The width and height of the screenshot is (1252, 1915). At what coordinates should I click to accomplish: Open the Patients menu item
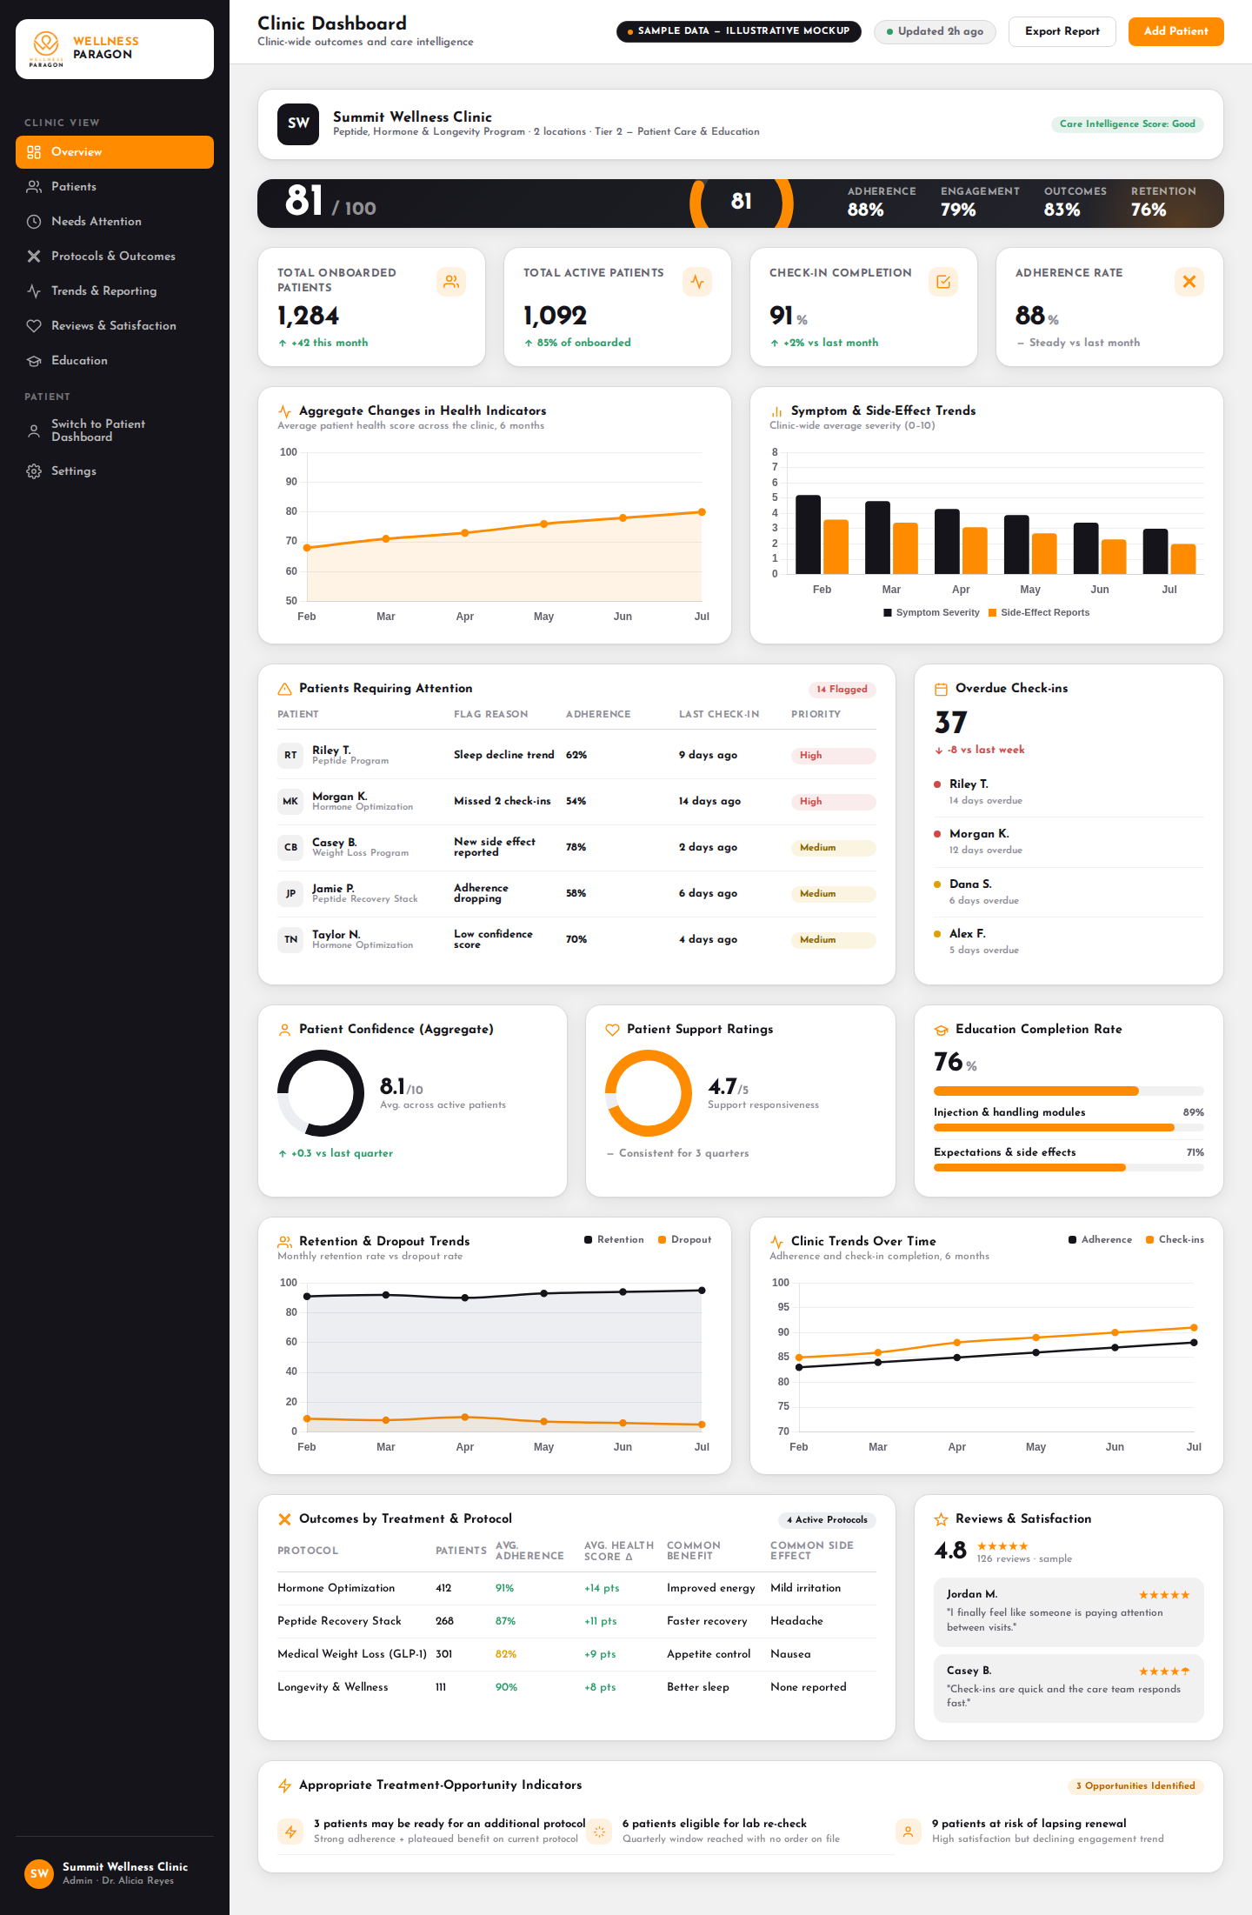115,187
